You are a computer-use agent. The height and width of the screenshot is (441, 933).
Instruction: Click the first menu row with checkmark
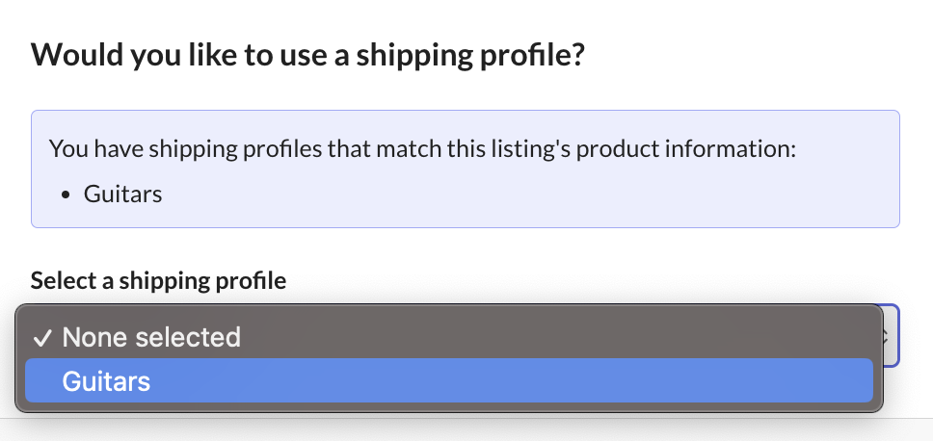click(x=448, y=337)
